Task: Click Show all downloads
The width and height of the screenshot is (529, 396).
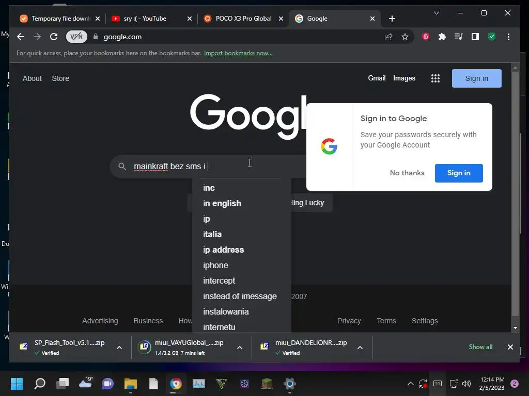Action: 481,347
